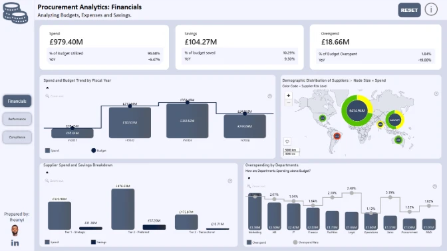Select the Tier 1 spend bar £326.90M
447x251 pixels.
point(59,216)
